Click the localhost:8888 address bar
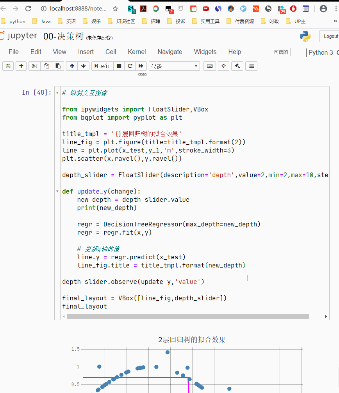This screenshot has width=339, height=393. (x=78, y=9)
